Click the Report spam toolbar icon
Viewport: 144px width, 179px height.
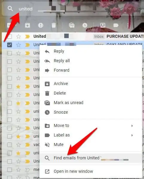(41, 25)
